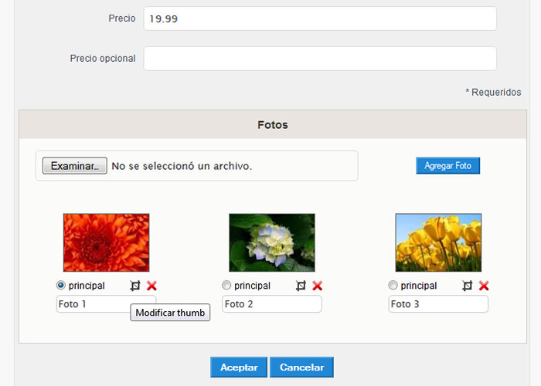Open the hydrangea flower thumbnail

click(x=272, y=242)
